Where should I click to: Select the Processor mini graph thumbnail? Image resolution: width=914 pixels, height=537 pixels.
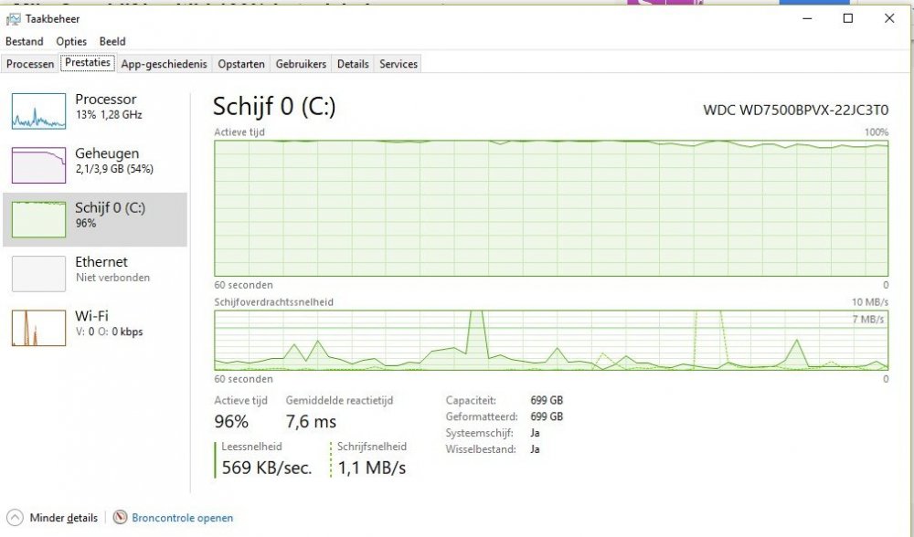pyautogui.click(x=38, y=110)
